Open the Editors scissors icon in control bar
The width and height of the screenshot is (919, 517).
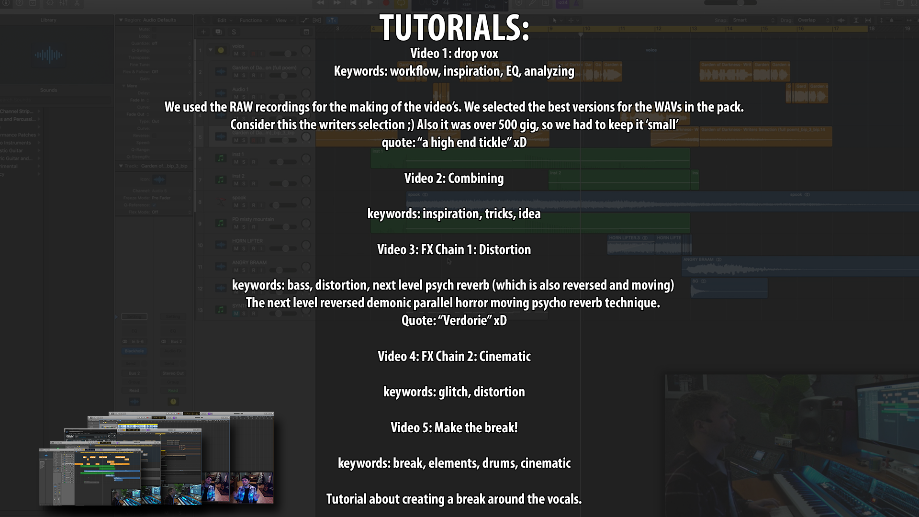click(x=77, y=3)
